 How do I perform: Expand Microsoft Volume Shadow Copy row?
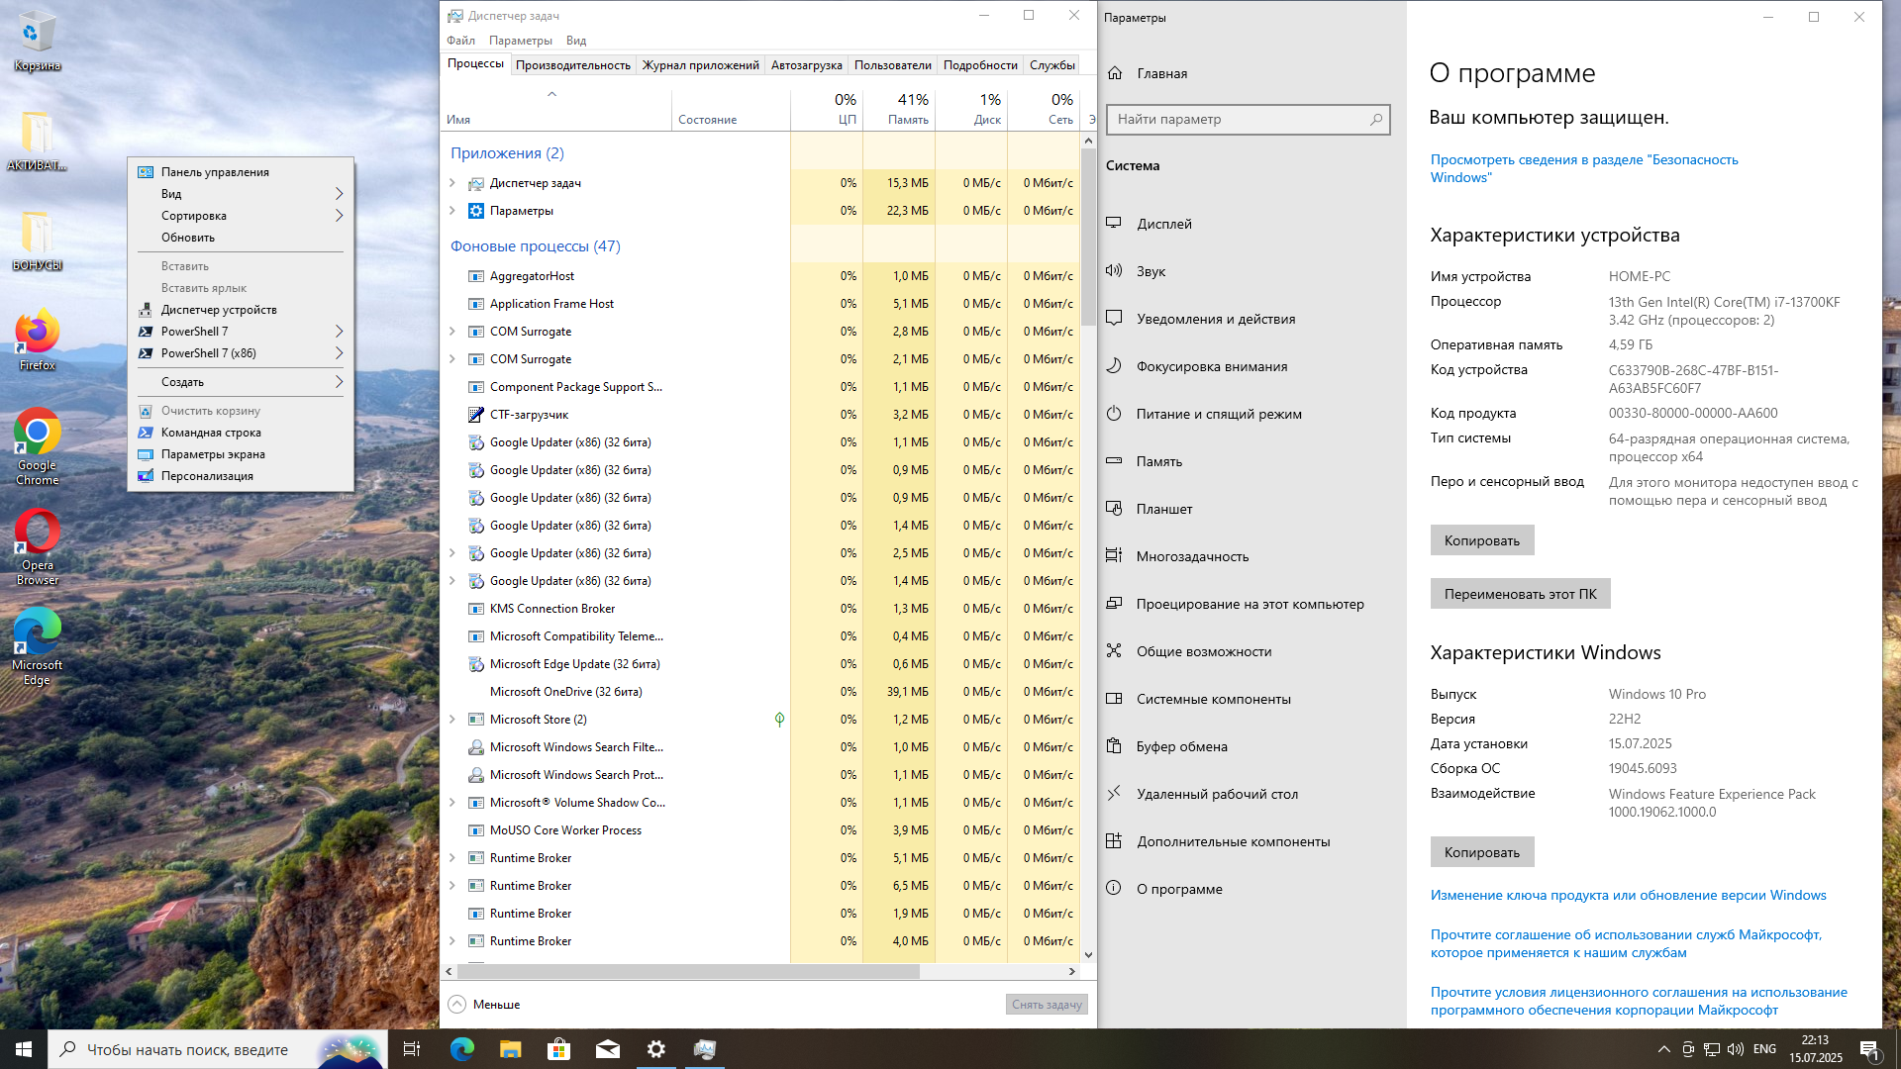(x=452, y=803)
